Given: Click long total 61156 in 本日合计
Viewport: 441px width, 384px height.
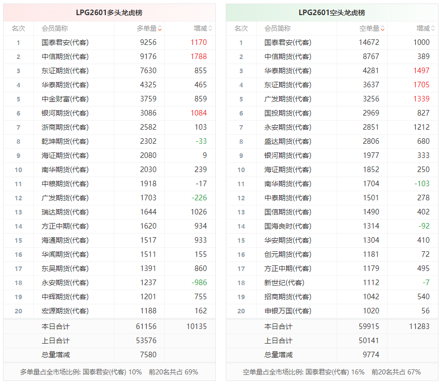Looking at the screenshot, I should [146, 326].
